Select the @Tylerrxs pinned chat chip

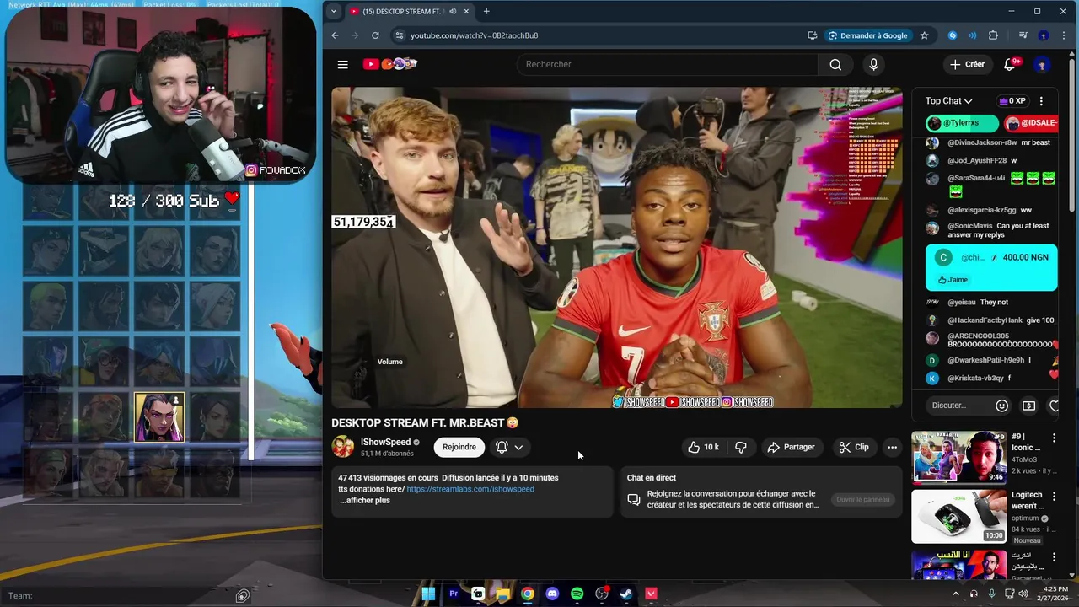click(962, 123)
